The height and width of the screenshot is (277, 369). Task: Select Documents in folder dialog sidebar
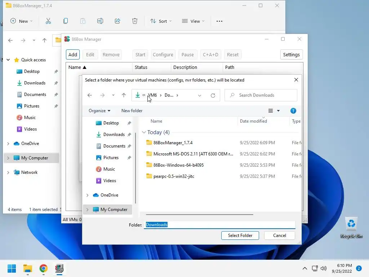(x=114, y=146)
